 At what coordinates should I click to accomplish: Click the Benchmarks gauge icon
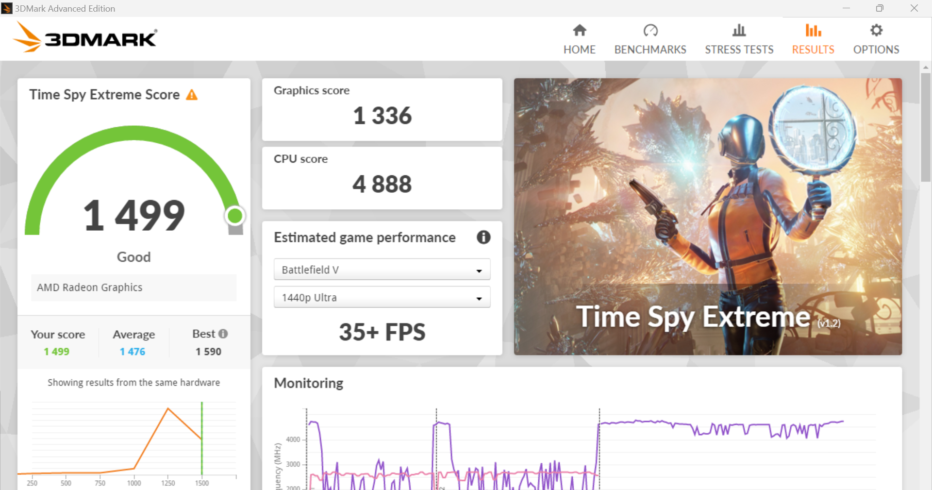(x=650, y=30)
